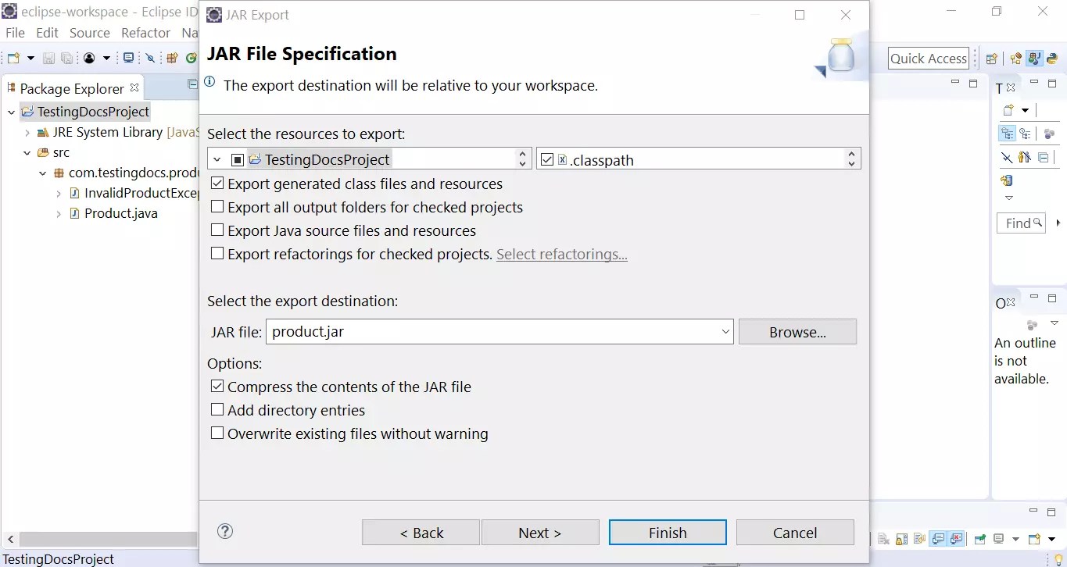1067x567 pixels.
Task: Open the Select refactorings link
Action: [561, 254]
